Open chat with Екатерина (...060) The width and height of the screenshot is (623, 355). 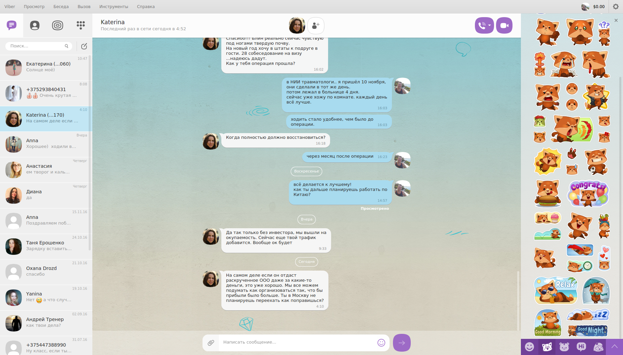point(46,68)
